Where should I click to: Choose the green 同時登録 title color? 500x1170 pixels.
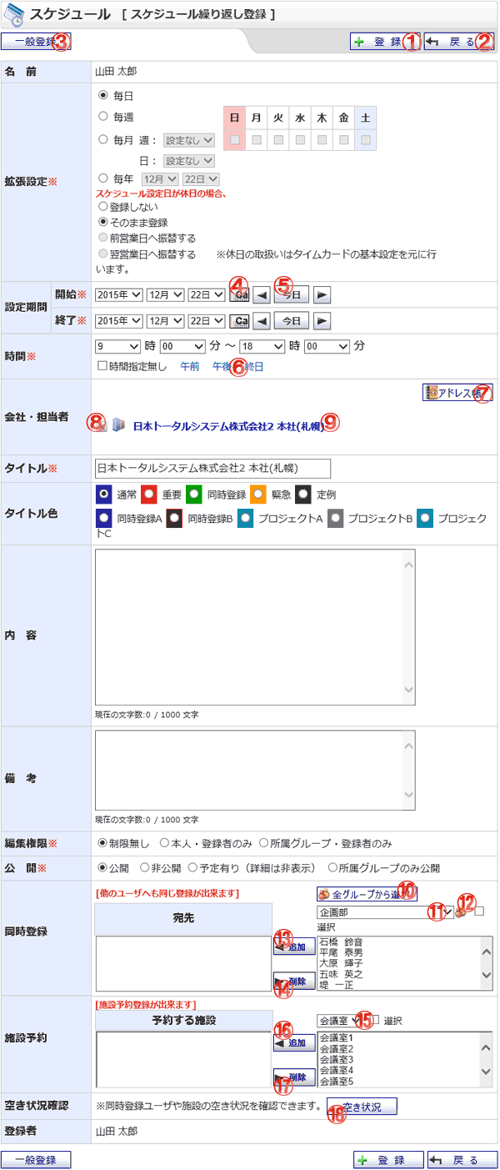coord(193,494)
